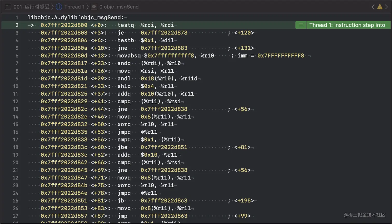Image resolution: width=392 pixels, height=224 pixels.
Task: Click line number 2 in the gutter
Action: (x=17, y=25)
